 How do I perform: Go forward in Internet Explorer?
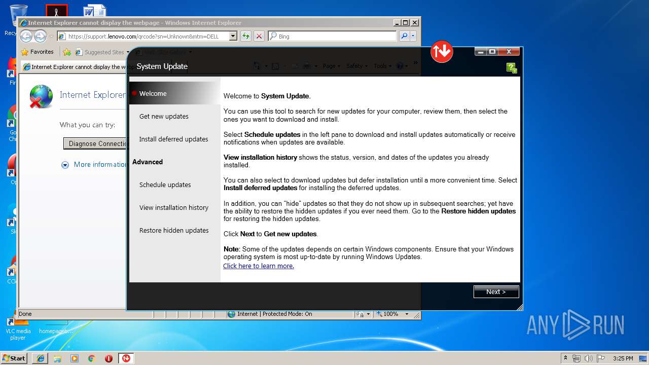[x=40, y=36]
